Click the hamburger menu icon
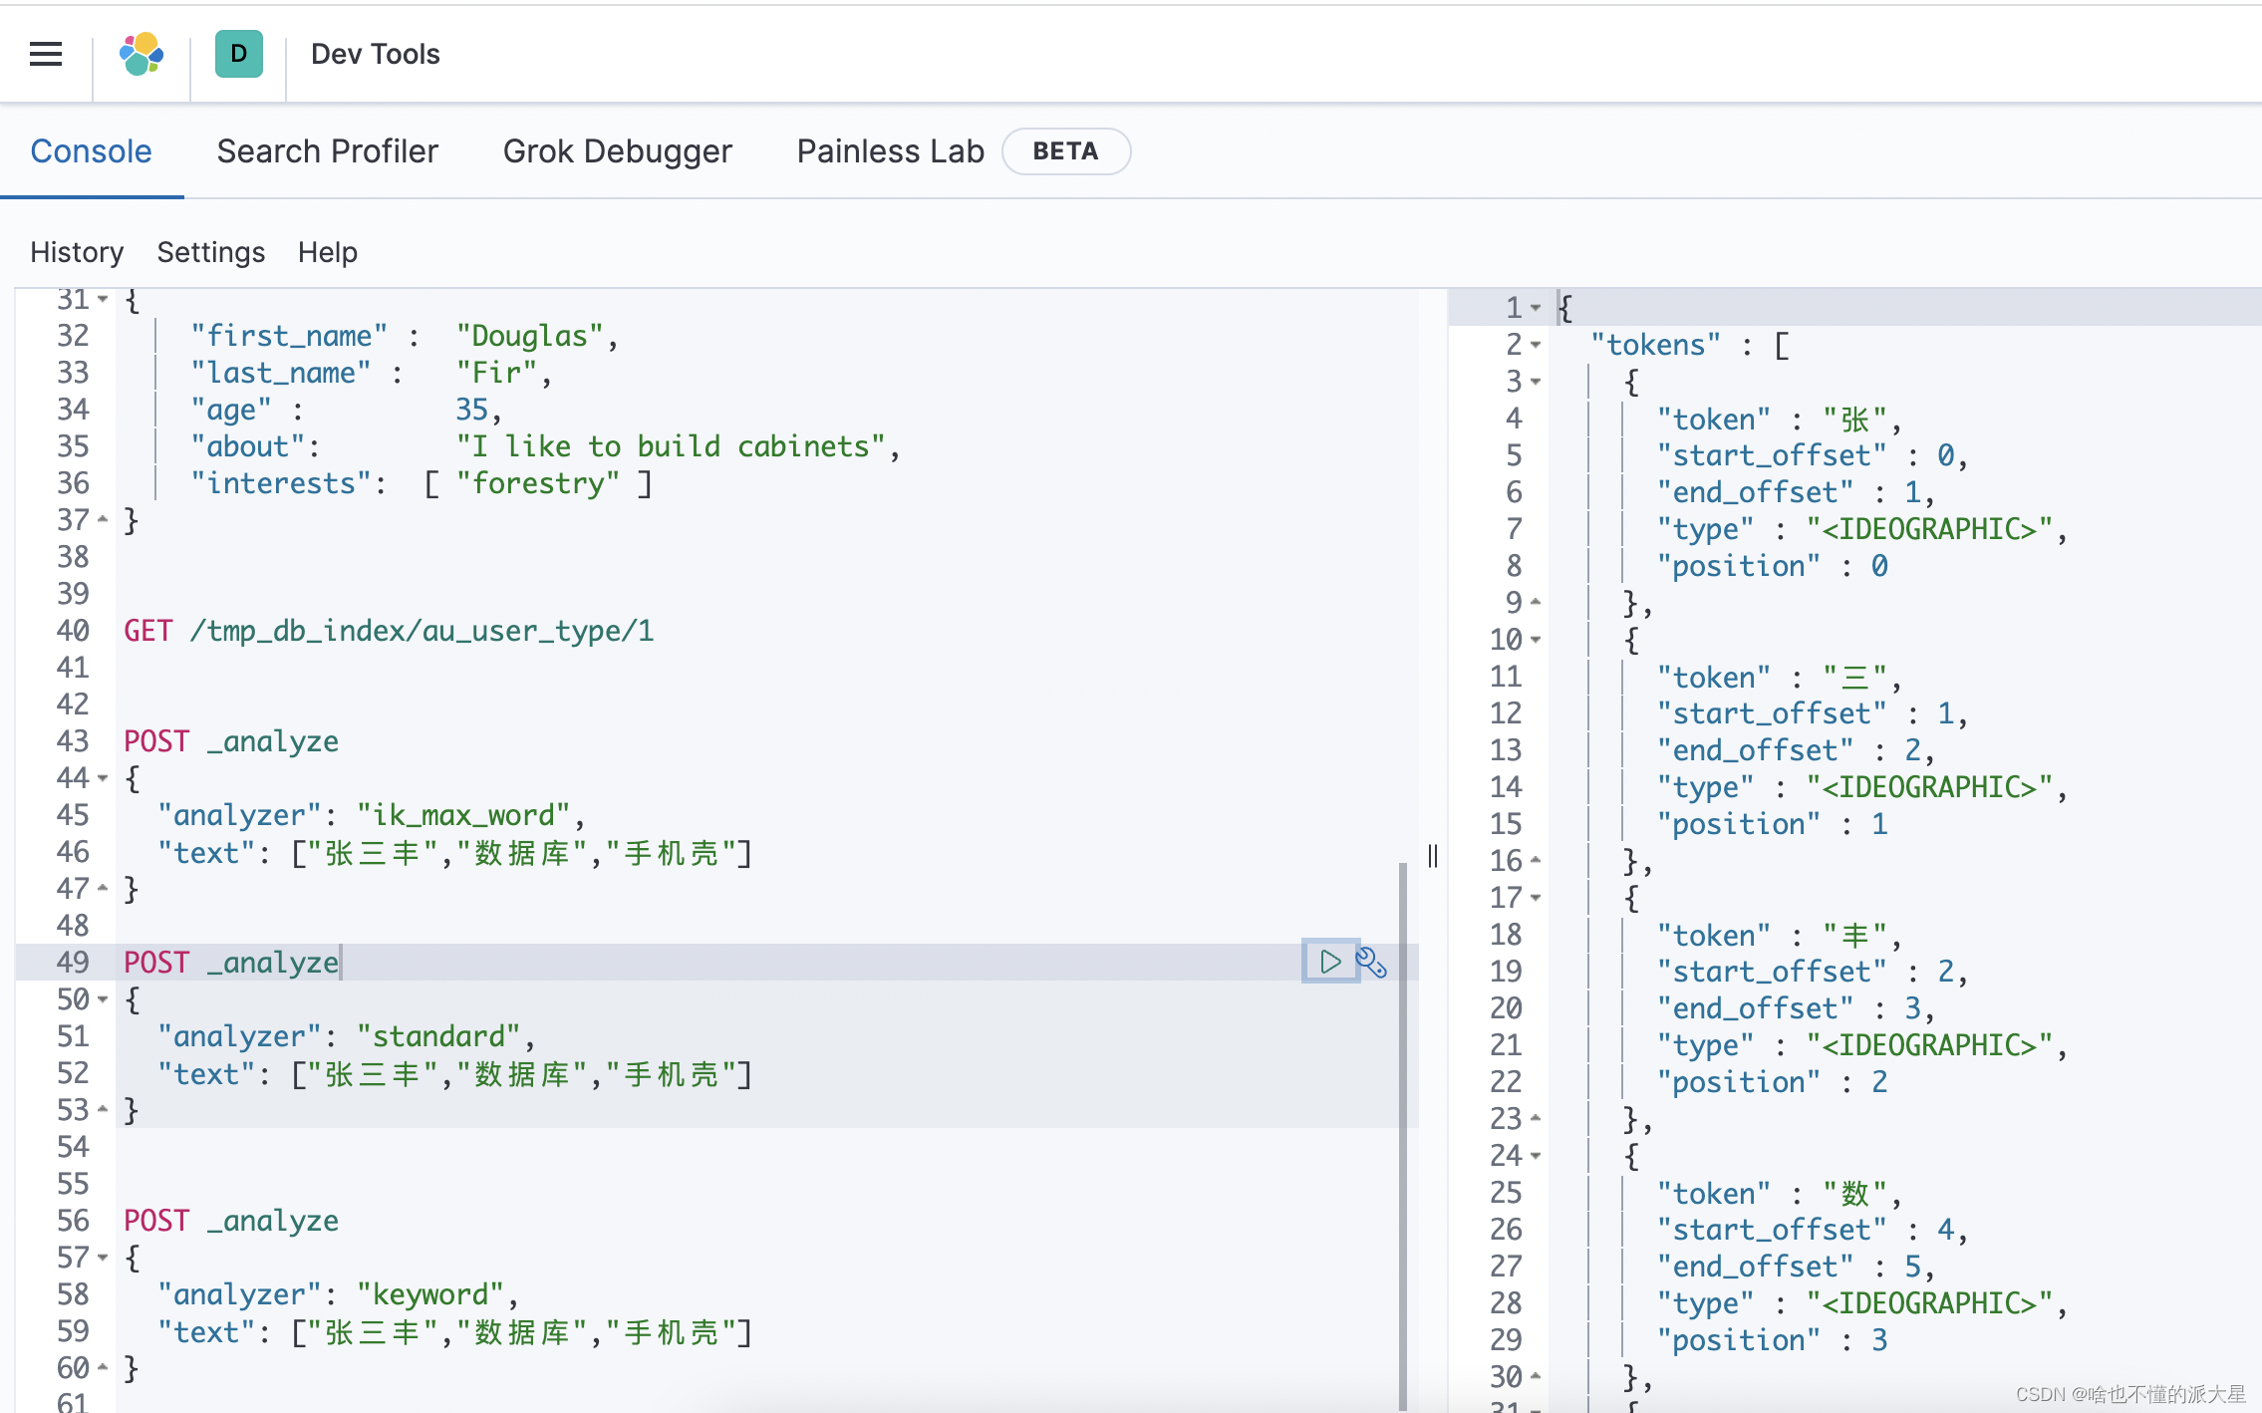2262x1413 pixels. point(47,52)
